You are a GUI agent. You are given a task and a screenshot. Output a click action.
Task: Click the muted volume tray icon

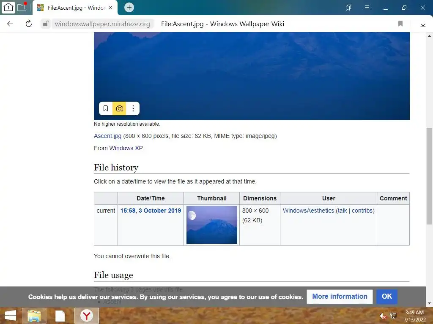(x=383, y=316)
